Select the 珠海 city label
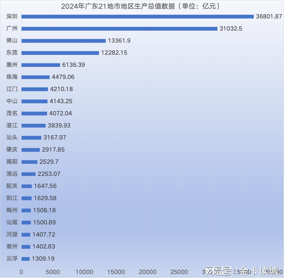Screen dimensions: 284x280 coord(12,77)
